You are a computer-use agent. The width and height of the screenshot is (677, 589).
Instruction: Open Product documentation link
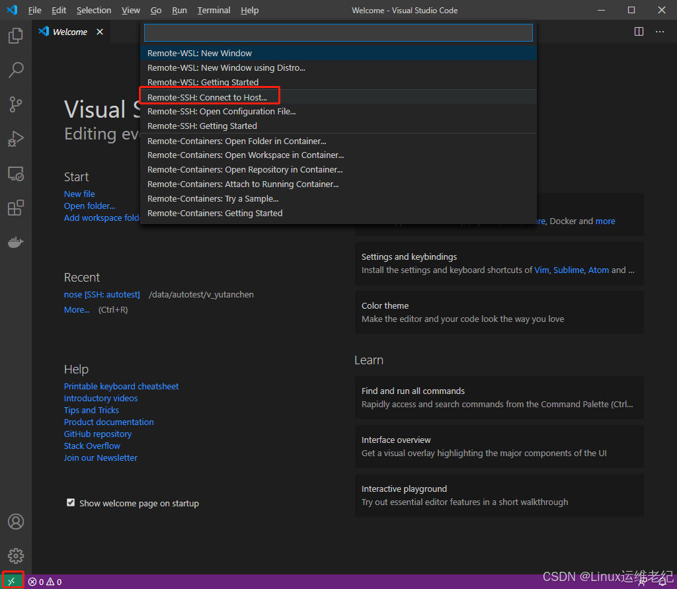[109, 422]
